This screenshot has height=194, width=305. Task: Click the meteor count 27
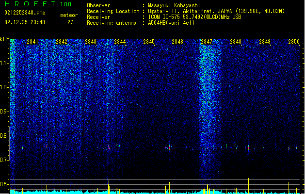point(70,22)
